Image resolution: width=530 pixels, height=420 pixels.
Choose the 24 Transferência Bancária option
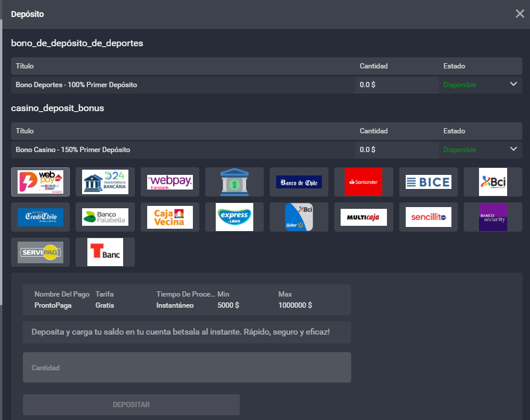tap(105, 182)
